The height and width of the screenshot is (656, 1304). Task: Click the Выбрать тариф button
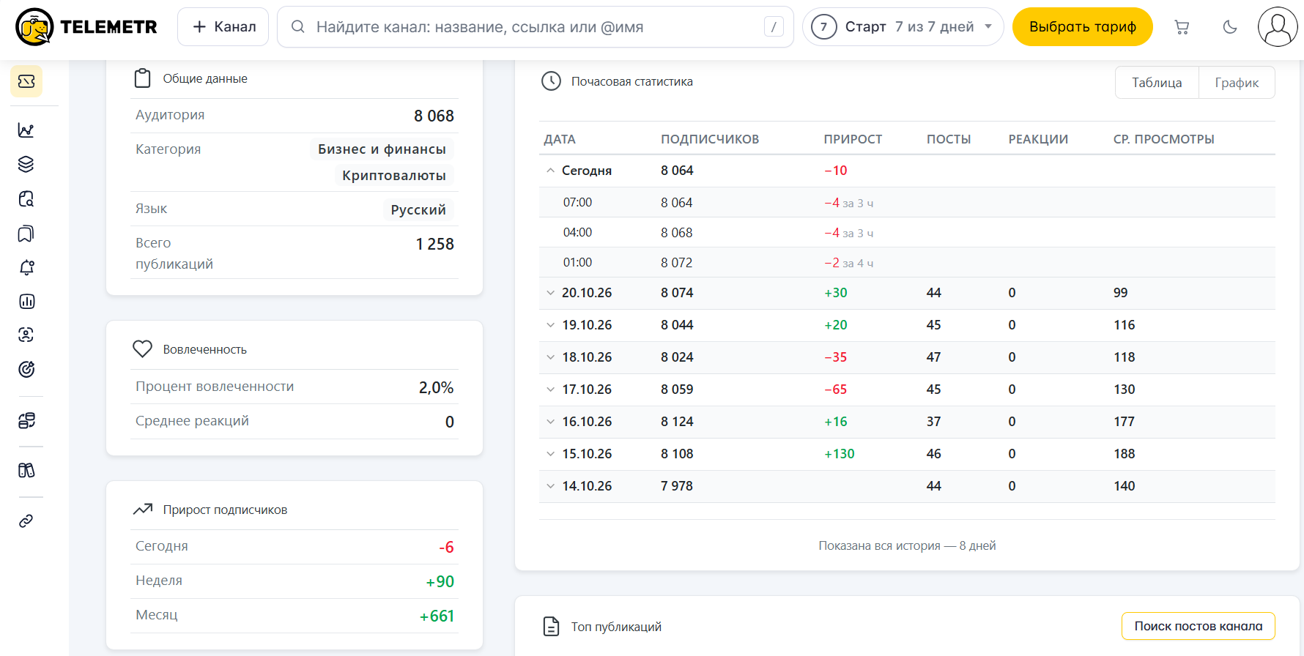click(1083, 27)
